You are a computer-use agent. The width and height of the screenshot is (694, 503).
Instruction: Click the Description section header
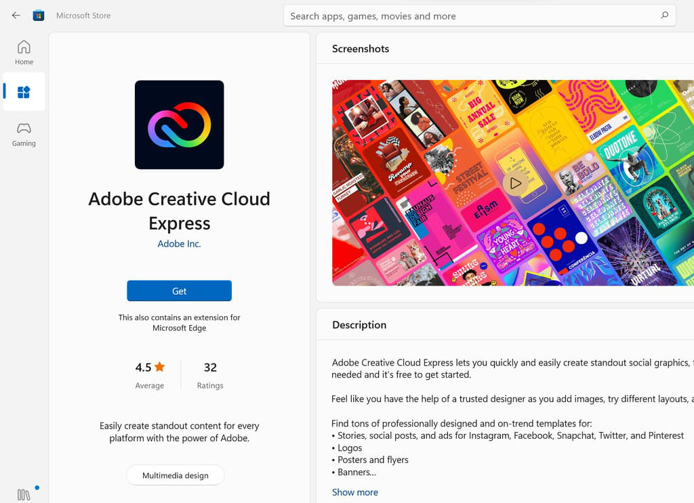pyautogui.click(x=359, y=325)
